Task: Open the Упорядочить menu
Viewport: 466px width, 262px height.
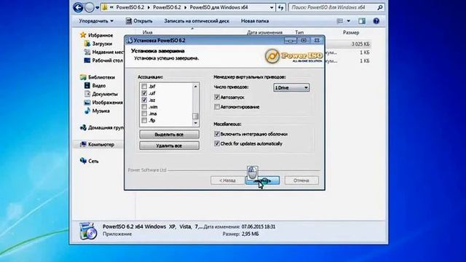Action: 96,21
